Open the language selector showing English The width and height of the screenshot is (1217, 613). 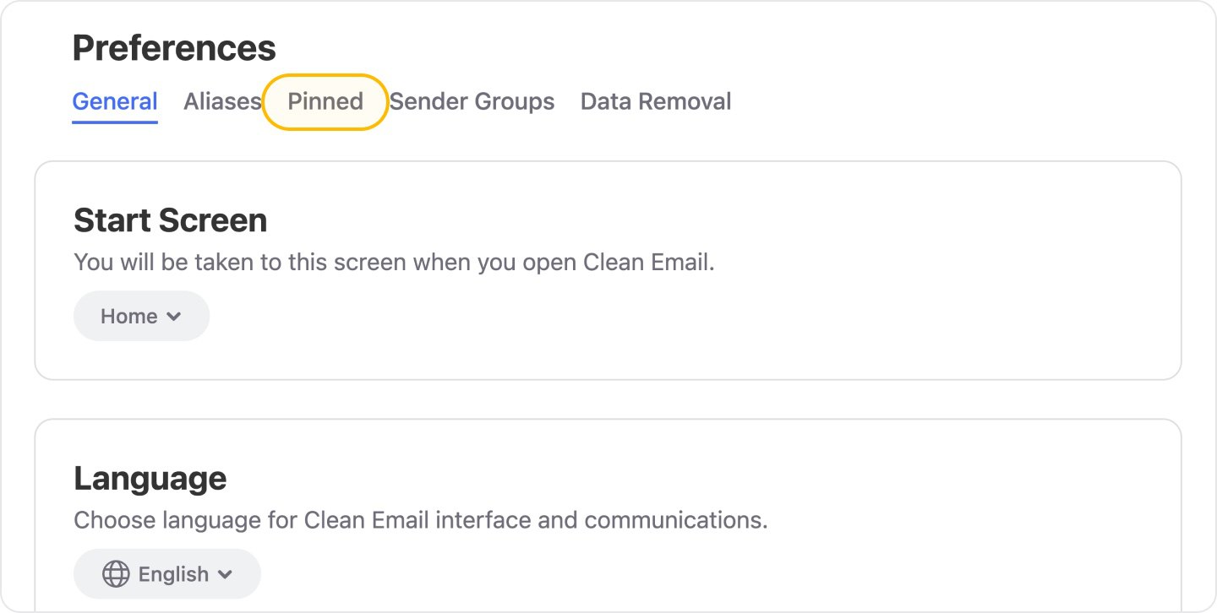click(x=166, y=573)
